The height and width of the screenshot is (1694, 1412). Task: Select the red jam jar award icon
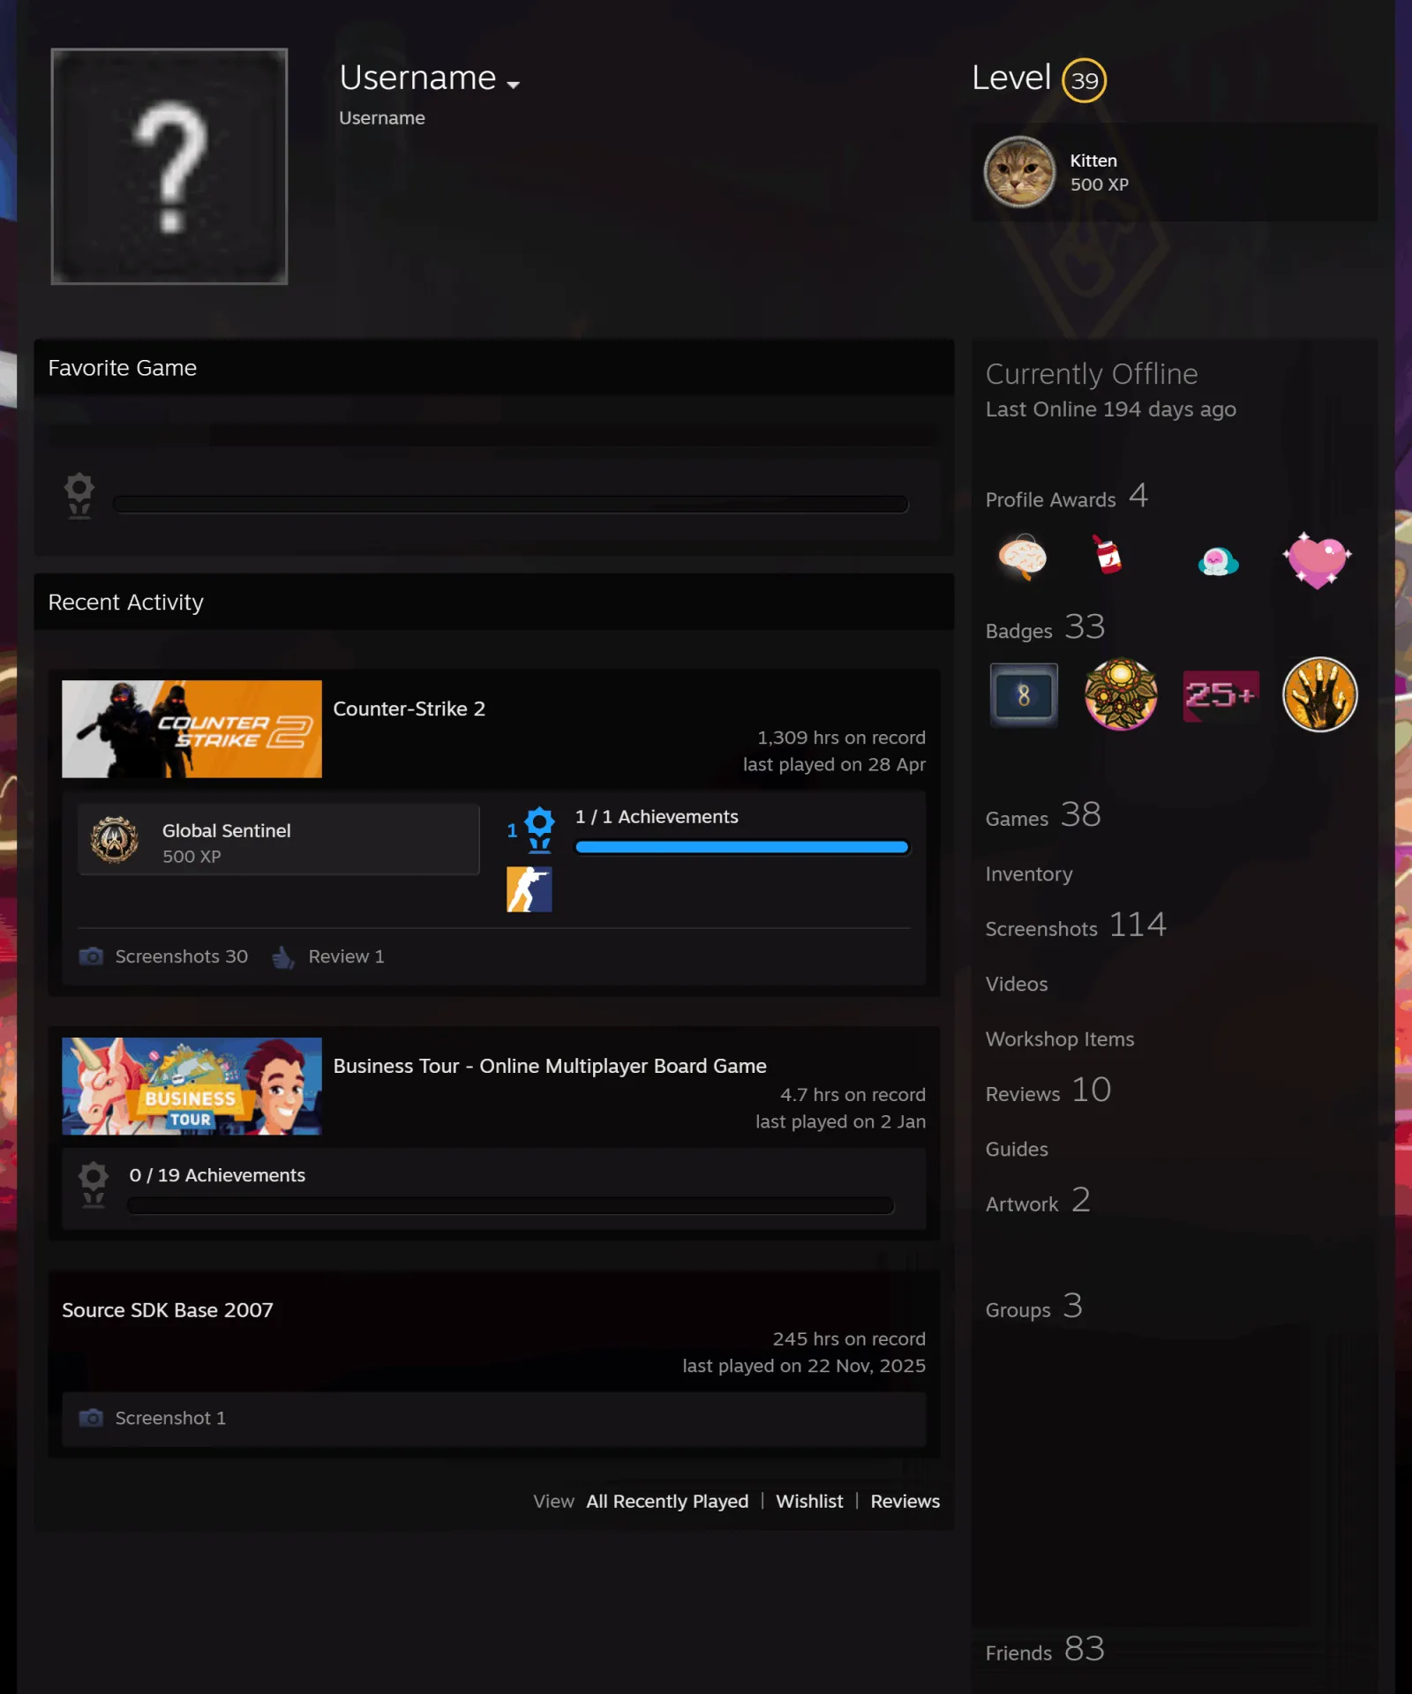tap(1107, 555)
